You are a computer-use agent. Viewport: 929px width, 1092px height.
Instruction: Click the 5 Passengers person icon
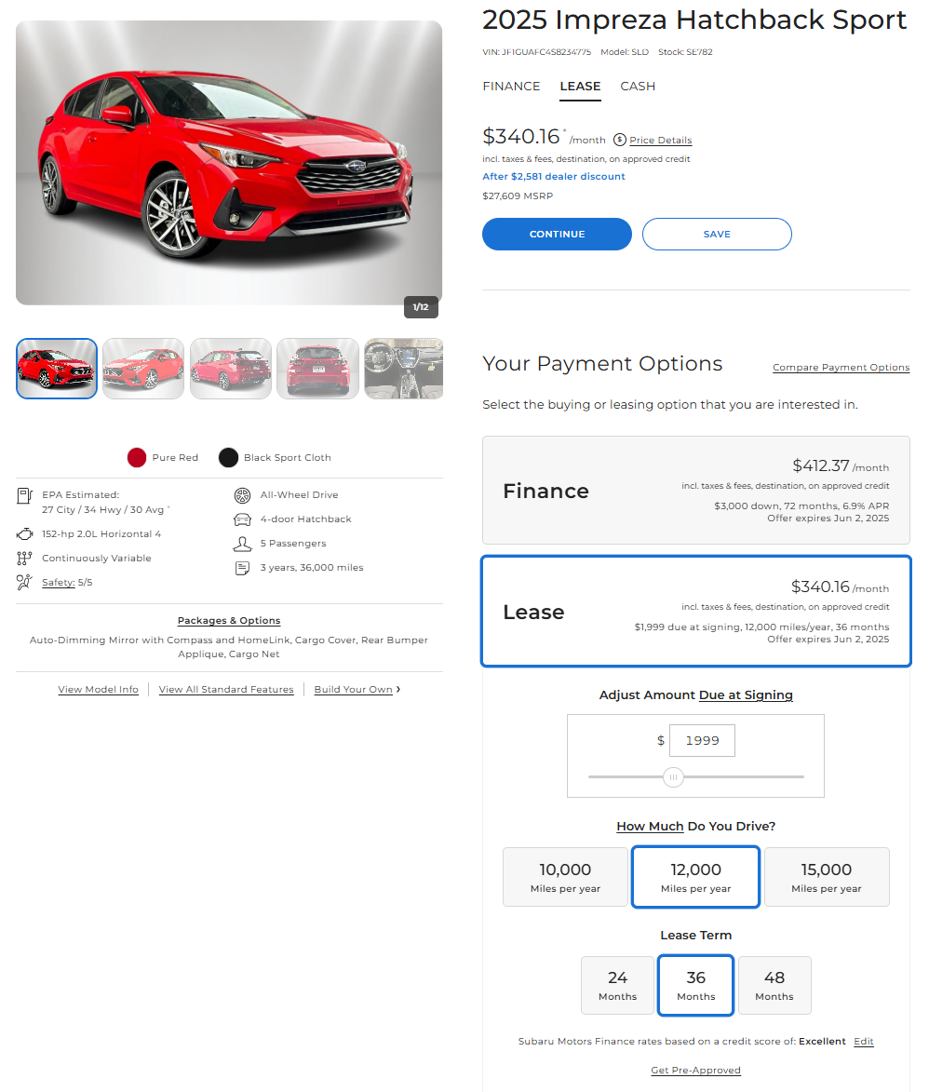[242, 544]
